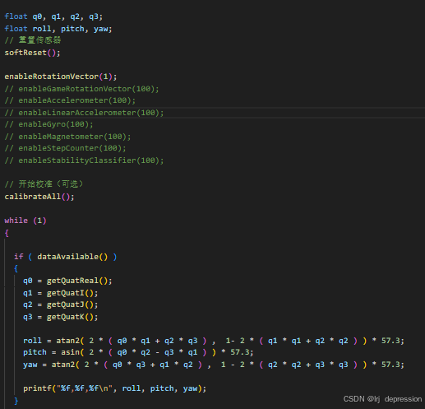Click the 'pitch = asin(' assignment line
The height and width of the screenshot is (409, 425).
pyautogui.click(x=138, y=352)
